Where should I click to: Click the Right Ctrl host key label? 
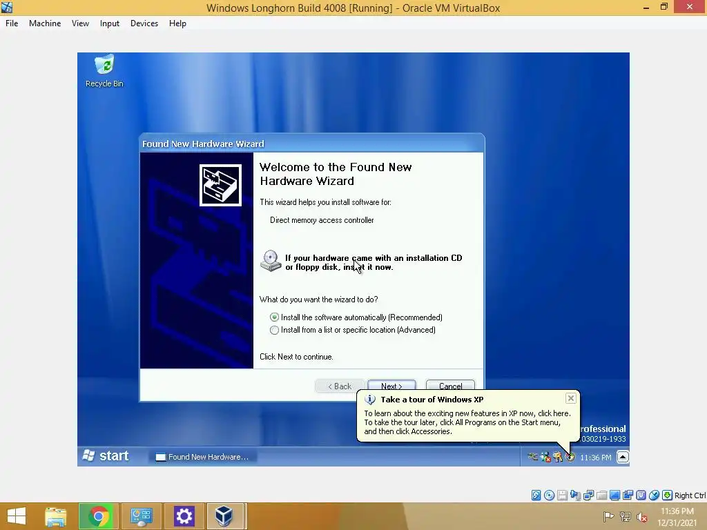(690, 495)
